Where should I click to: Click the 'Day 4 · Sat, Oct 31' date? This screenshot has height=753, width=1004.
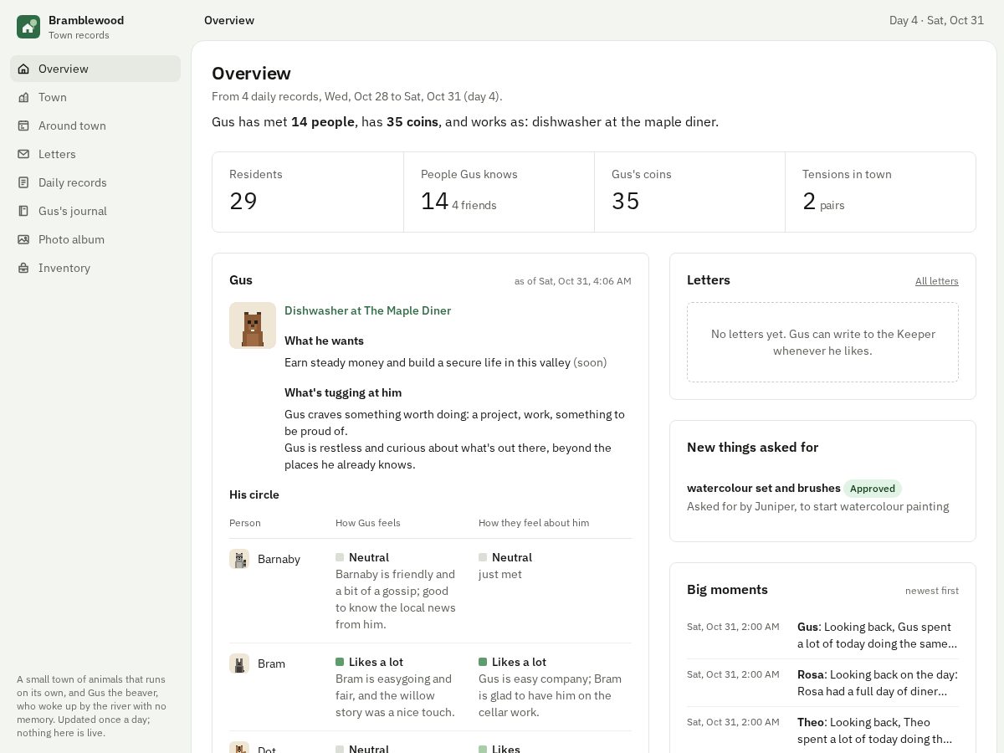pos(936,20)
